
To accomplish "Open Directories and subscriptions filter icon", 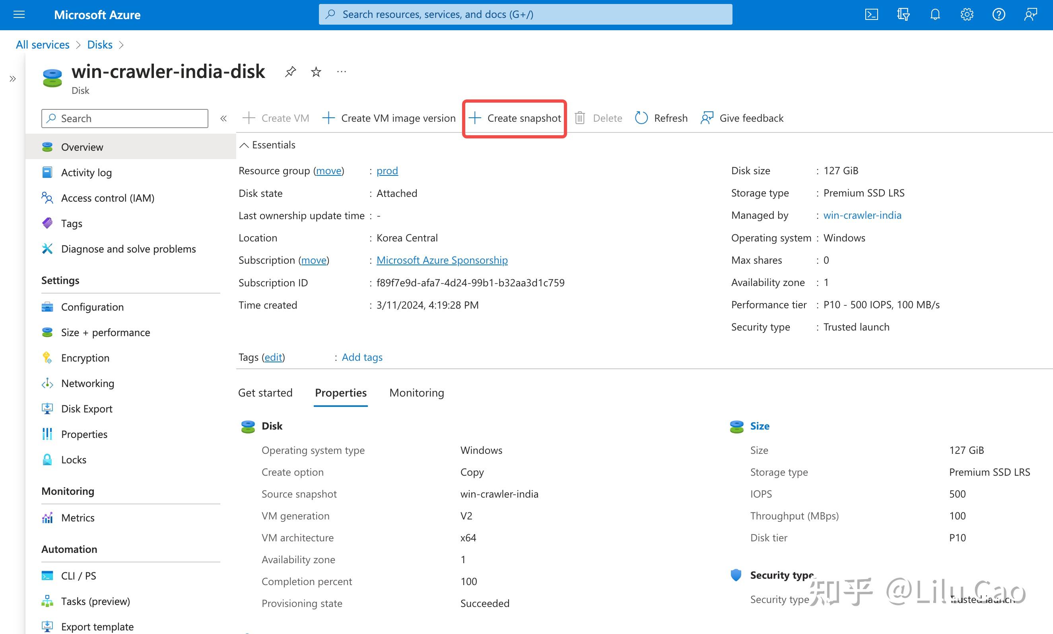I will [903, 15].
